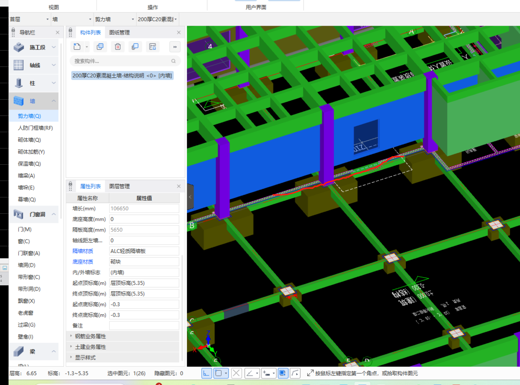Select 剪力墙(Q) in navigation tree
Screen dimensions: 520x385
click(x=29, y=116)
